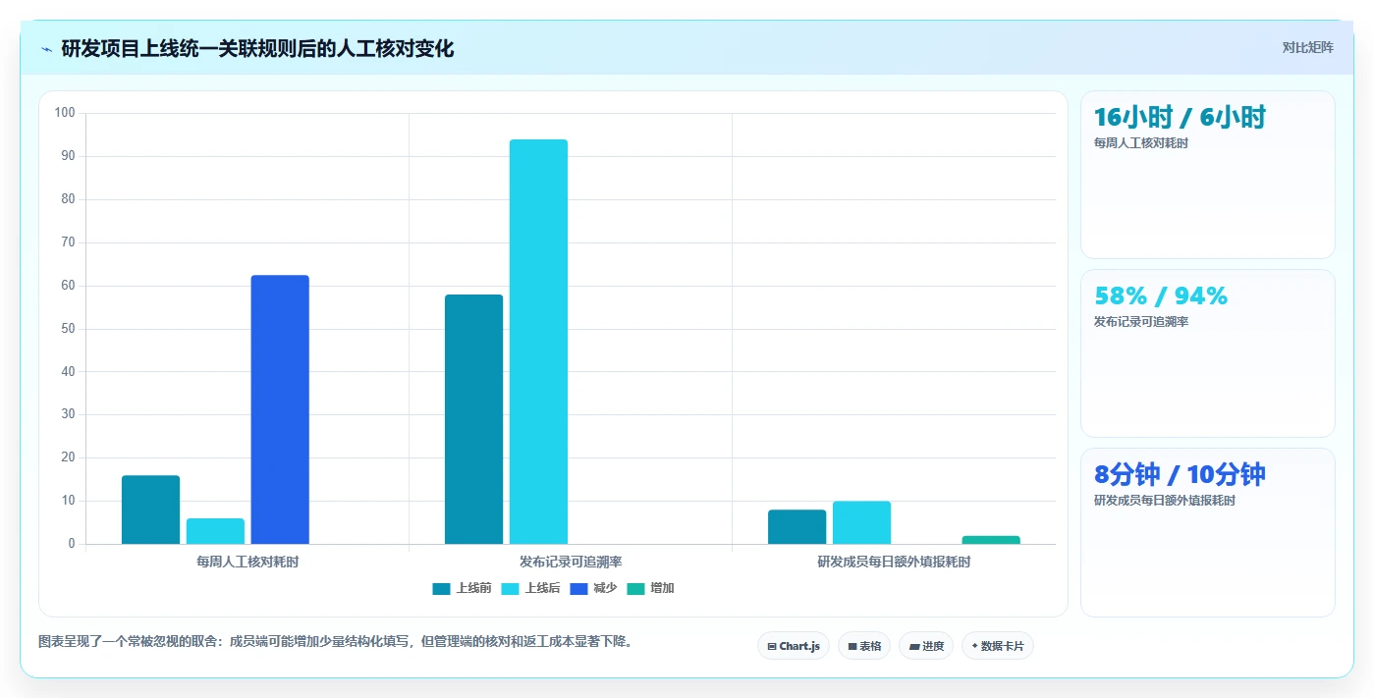Click the 研发成员每日额外填报耗时 card caption
Viewport: 1374px width, 698px height.
click(x=1165, y=501)
